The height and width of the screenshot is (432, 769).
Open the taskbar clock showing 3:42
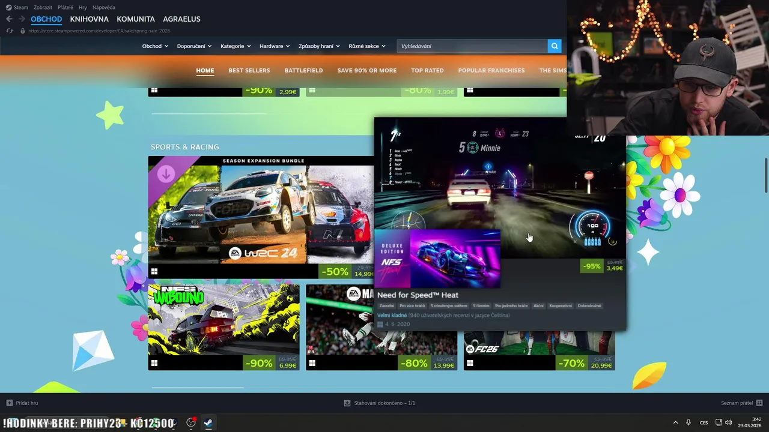(751, 422)
